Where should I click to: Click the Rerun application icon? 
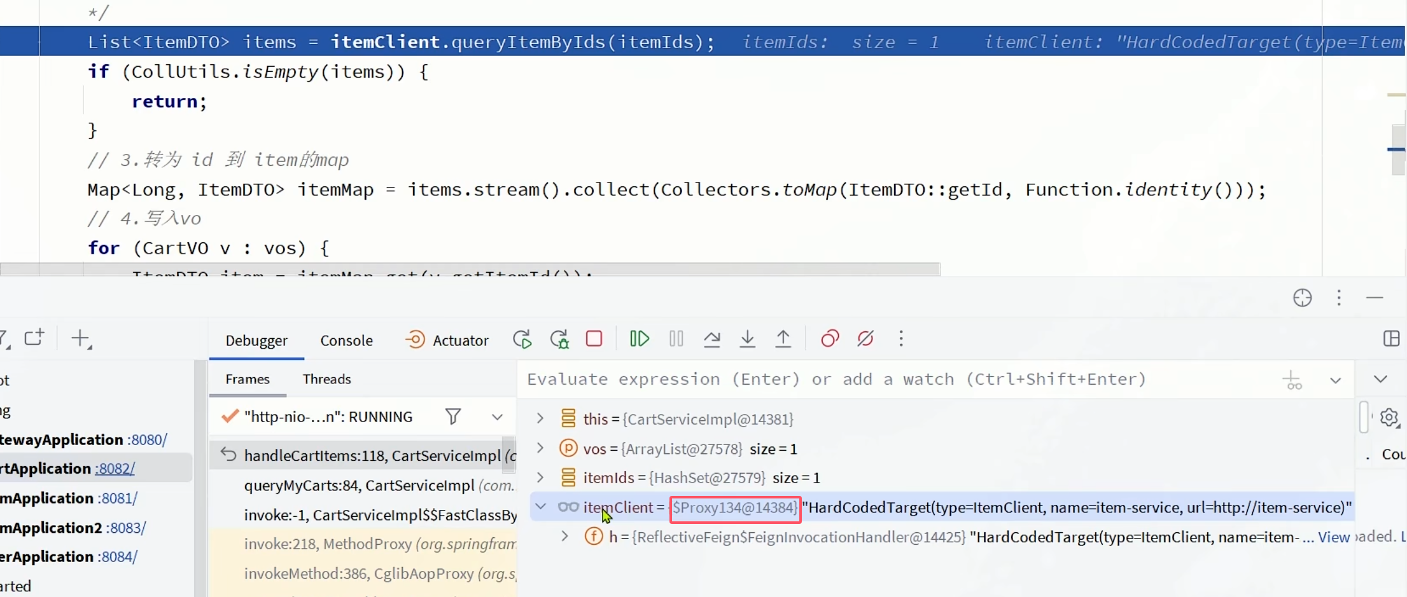coord(522,340)
